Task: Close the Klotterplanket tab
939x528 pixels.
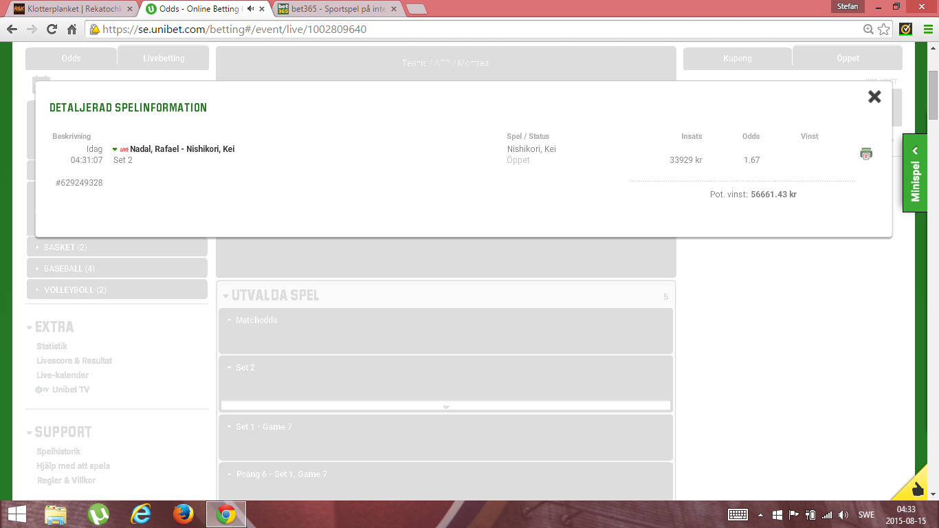Action: 131,9
